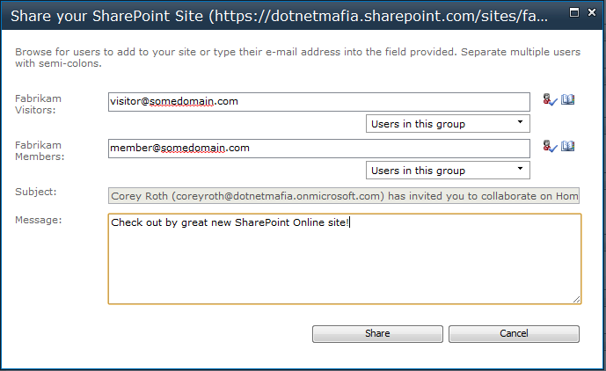Focus the Fabrikam Members email field
The image size is (606, 371).
[x=319, y=149]
